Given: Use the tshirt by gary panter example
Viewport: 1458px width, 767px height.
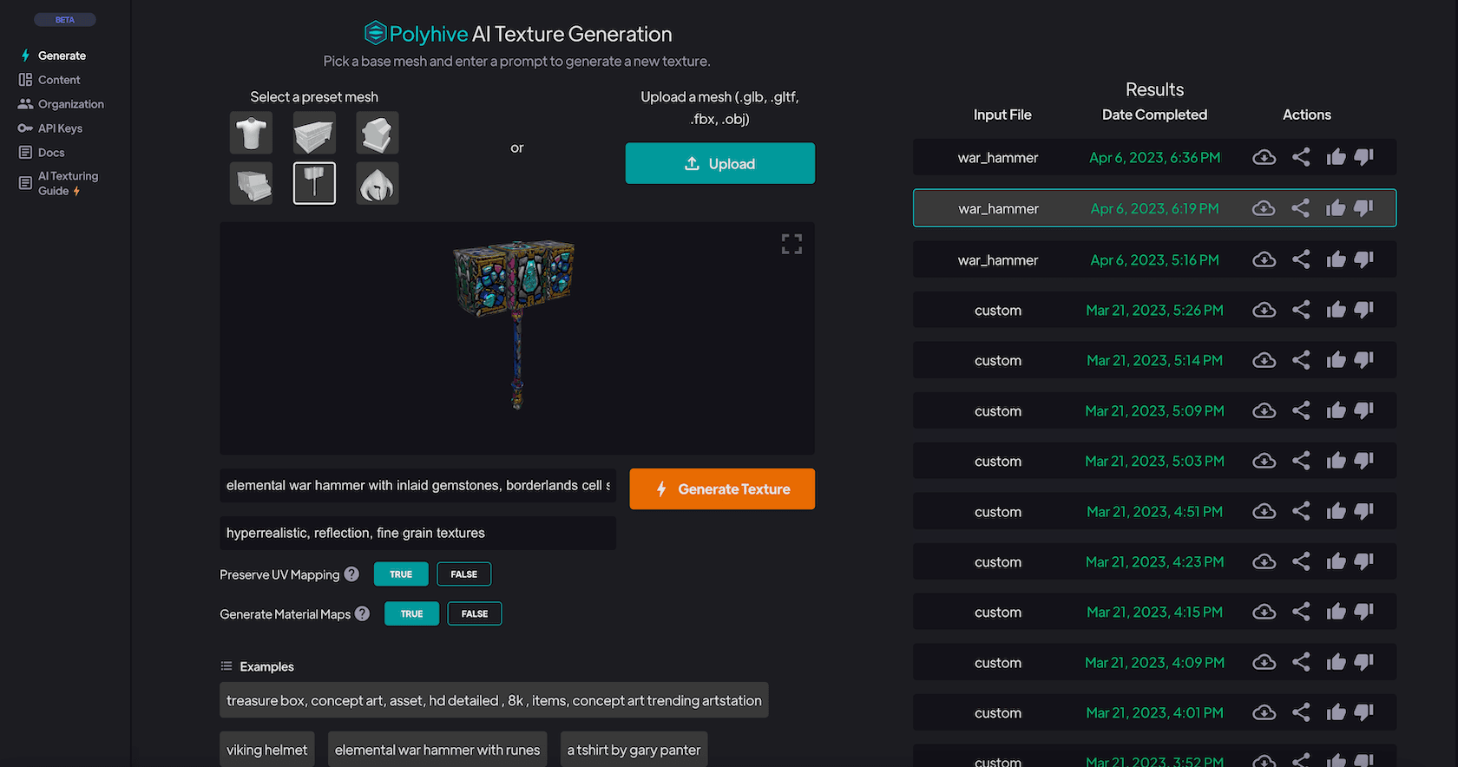Looking at the screenshot, I should (x=634, y=750).
